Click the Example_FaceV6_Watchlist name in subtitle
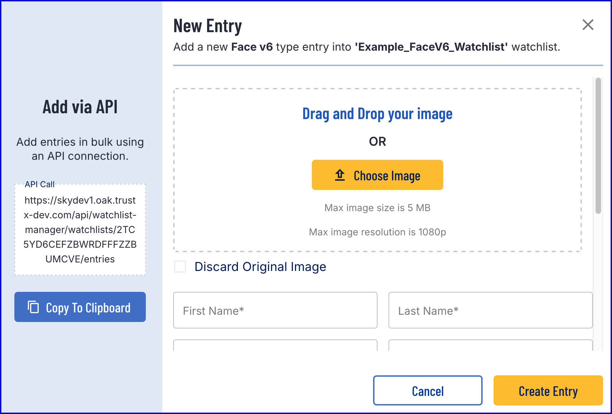The image size is (612, 414). pyautogui.click(x=431, y=47)
